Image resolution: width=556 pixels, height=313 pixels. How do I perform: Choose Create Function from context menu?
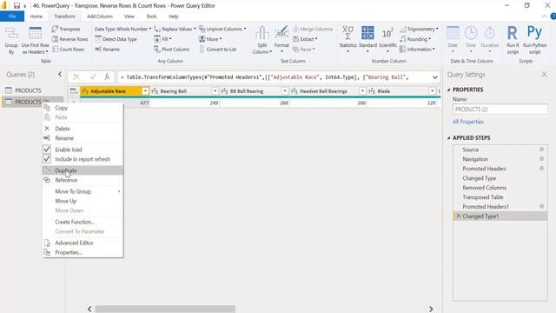pyautogui.click(x=83, y=222)
